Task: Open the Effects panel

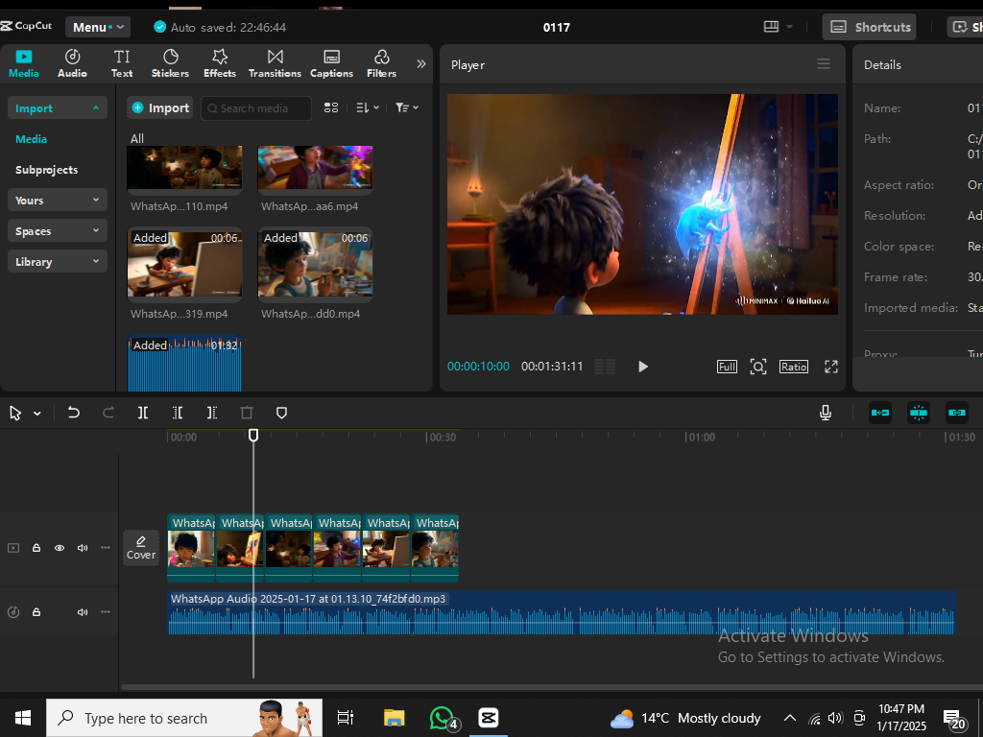Action: pyautogui.click(x=220, y=64)
